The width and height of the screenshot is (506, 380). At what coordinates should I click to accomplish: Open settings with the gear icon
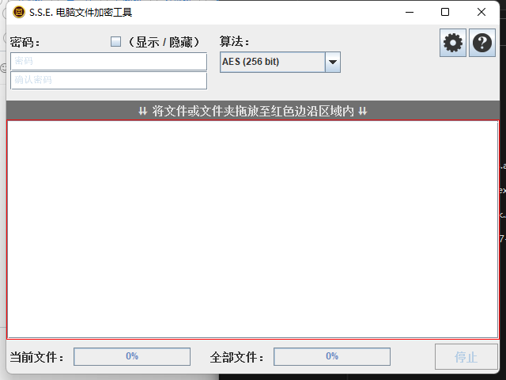(x=453, y=43)
